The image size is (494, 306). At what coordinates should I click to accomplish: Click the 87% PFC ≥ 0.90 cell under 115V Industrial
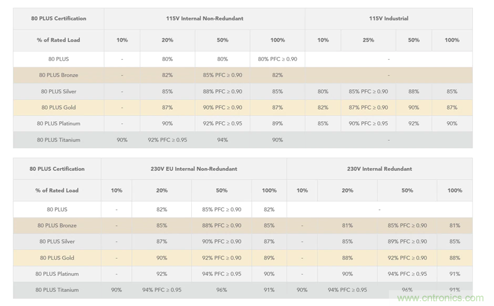click(x=368, y=107)
